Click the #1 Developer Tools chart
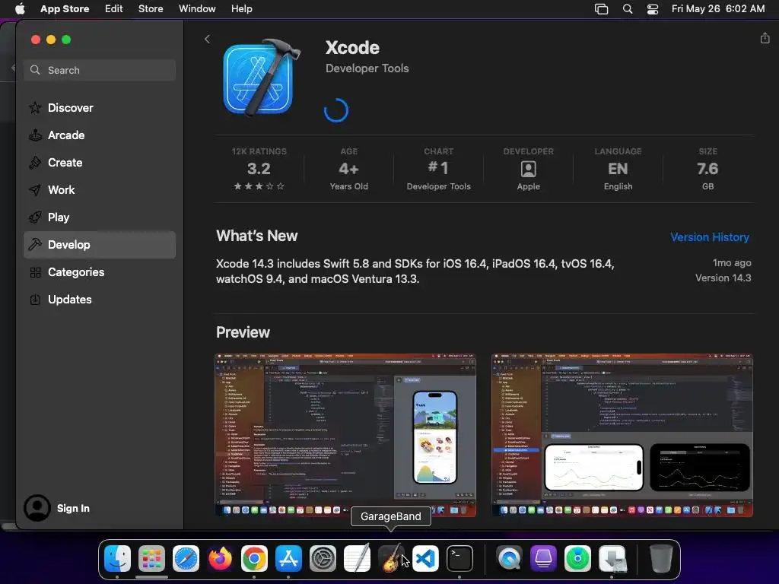 click(x=438, y=169)
